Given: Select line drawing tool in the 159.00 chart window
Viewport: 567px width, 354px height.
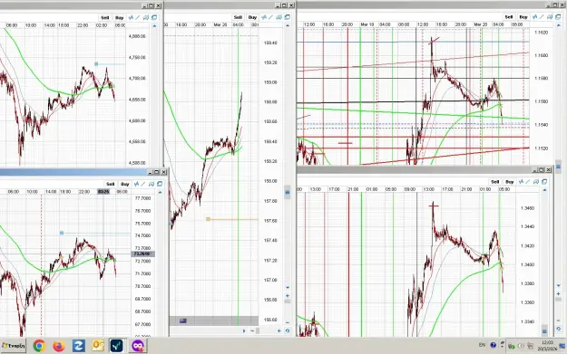Looking at the screenshot, I should [271, 17].
